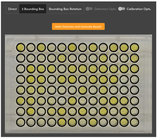Screen dimensions: 158x138
Task: Select the second-row, fifth-column yellow well
Action: 62,58
